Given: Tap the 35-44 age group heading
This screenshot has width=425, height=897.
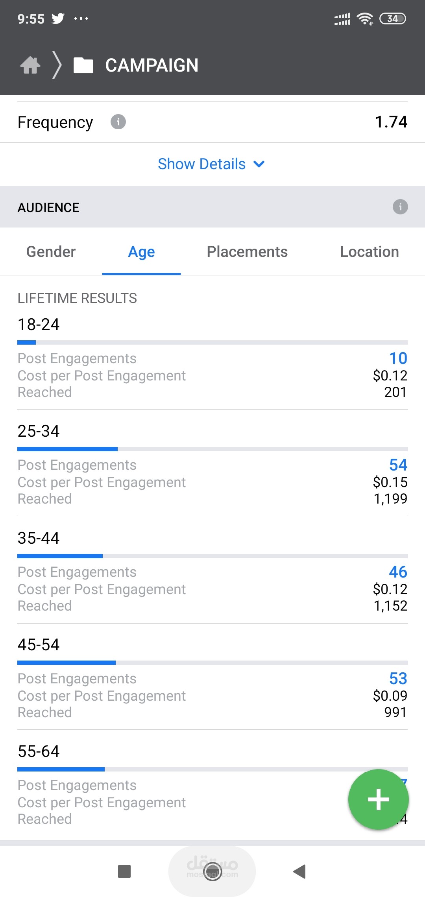Looking at the screenshot, I should pyautogui.click(x=39, y=538).
